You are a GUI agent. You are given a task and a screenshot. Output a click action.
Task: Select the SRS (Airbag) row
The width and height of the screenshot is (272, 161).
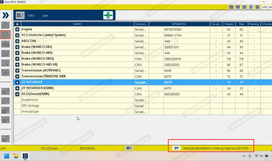click(x=143, y=106)
